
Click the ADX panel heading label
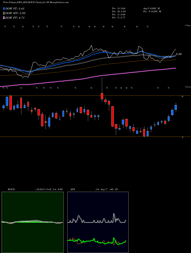73,189
